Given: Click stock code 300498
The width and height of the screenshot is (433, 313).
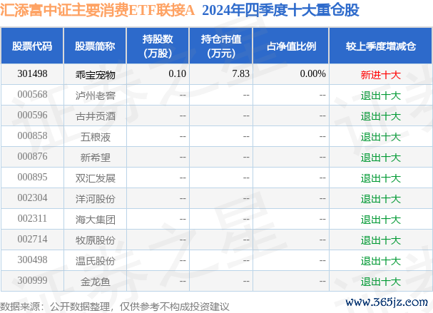Looking at the screenshot, I should click(32, 260).
